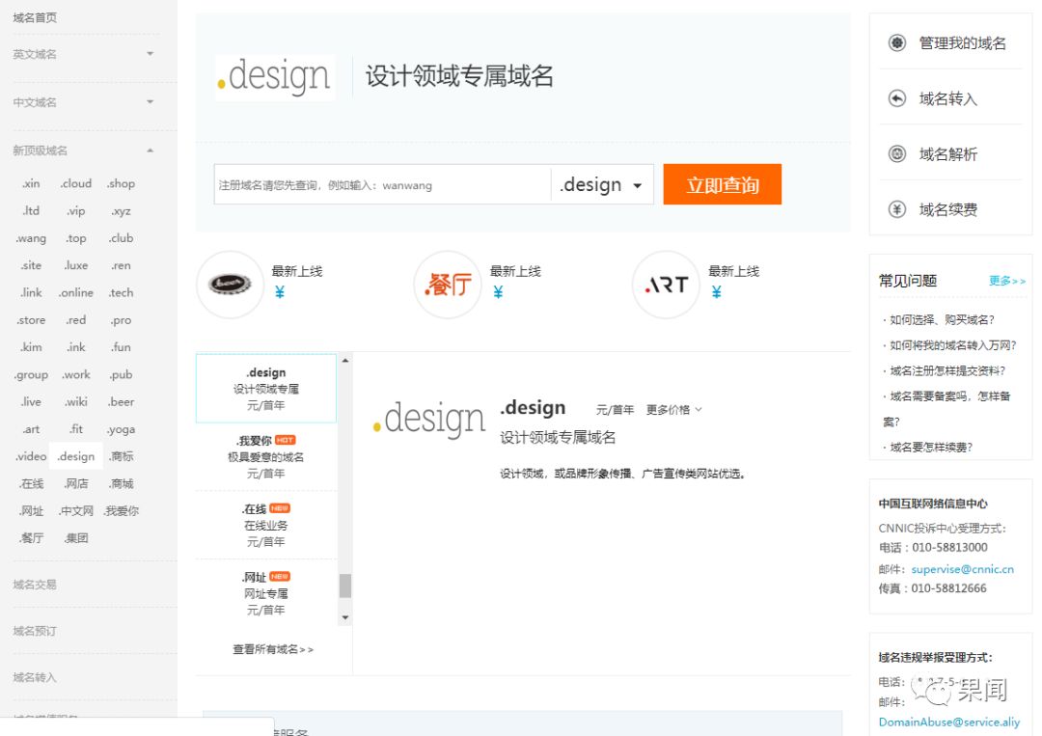Image resolution: width=1042 pixels, height=736 pixels.
Task: Select .商标 in the sidebar list
Action: pos(121,456)
